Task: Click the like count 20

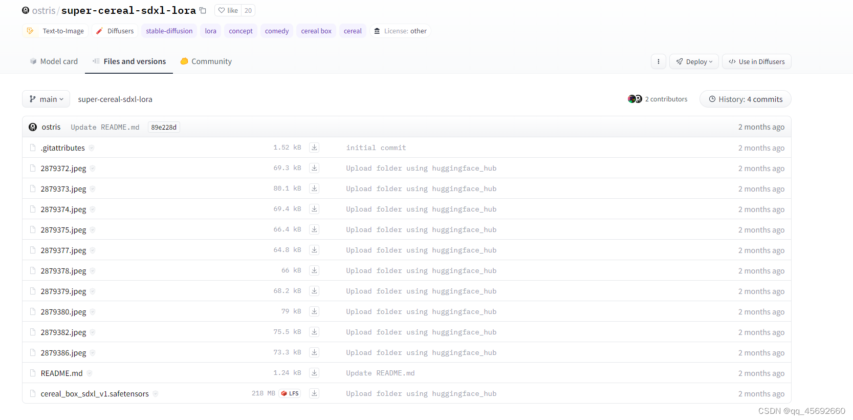Action: tap(248, 10)
